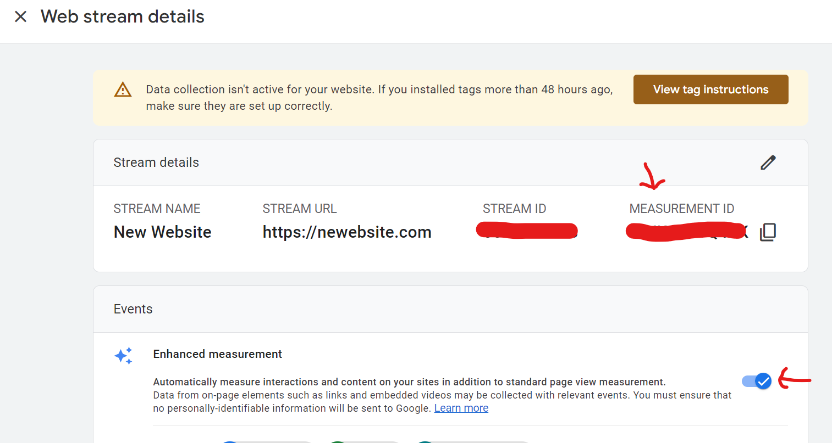Open the Learn more link

coord(461,408)
